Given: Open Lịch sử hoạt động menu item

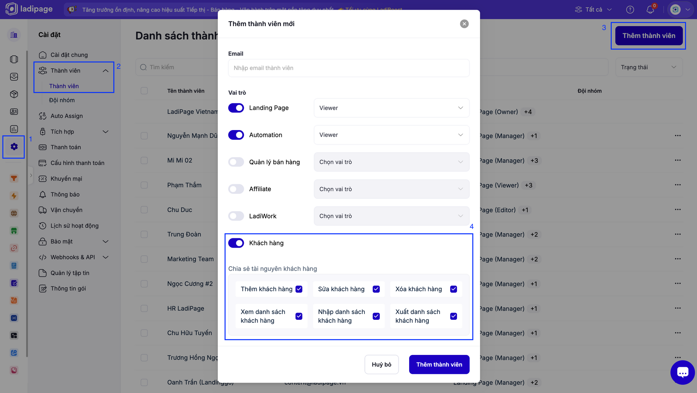Looking at the screenshot, I should coord(74,226).
